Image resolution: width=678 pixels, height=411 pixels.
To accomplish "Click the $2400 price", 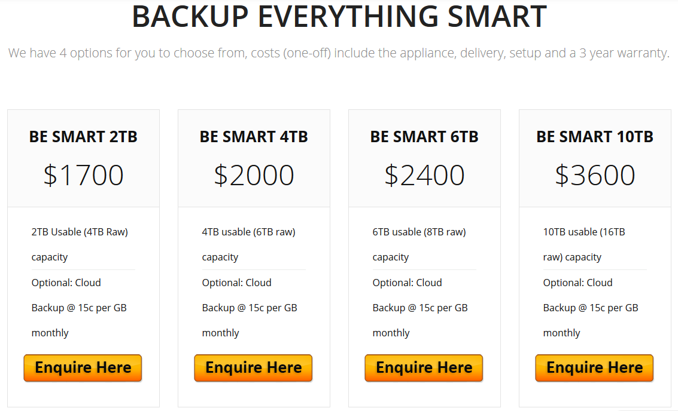I will tap(425, 175).
